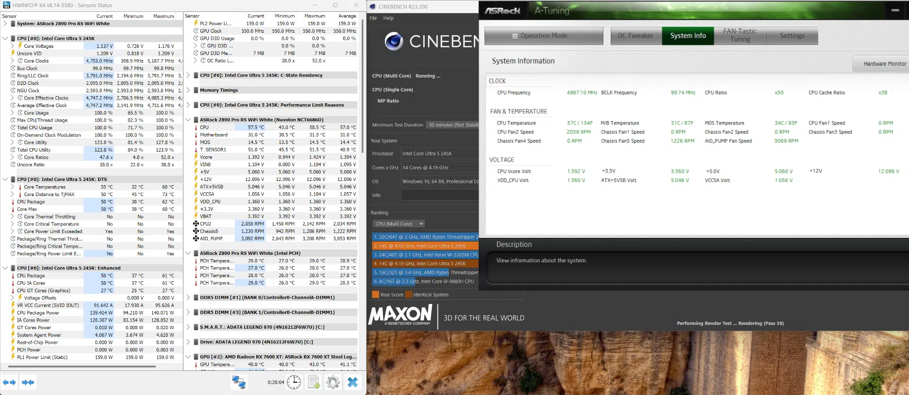Click the collapse columns arrows icon
The width and height of the screenshot is (909, 395).
[x=28, y=382]
